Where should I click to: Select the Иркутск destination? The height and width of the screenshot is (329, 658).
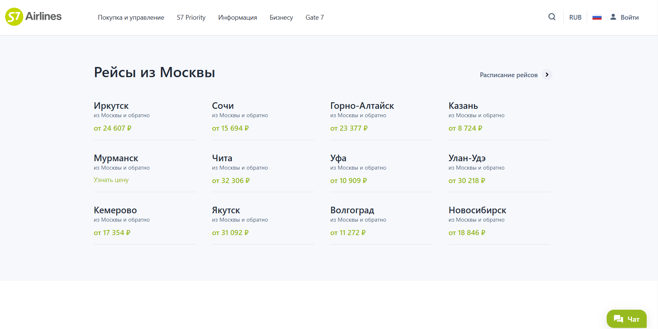(x=111, y=106)
